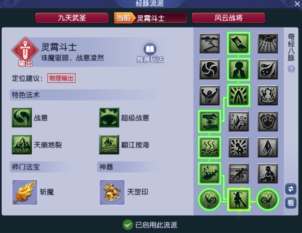Click the green warrior with spear node
The width and height of the screenshot is (302, 233).
[239, 199]
